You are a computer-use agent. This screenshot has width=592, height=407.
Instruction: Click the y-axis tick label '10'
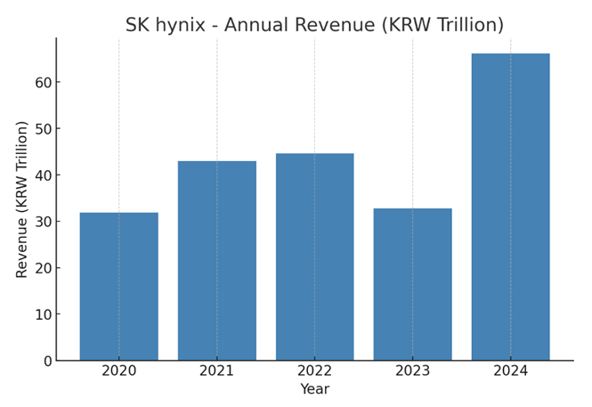point(44,315)
